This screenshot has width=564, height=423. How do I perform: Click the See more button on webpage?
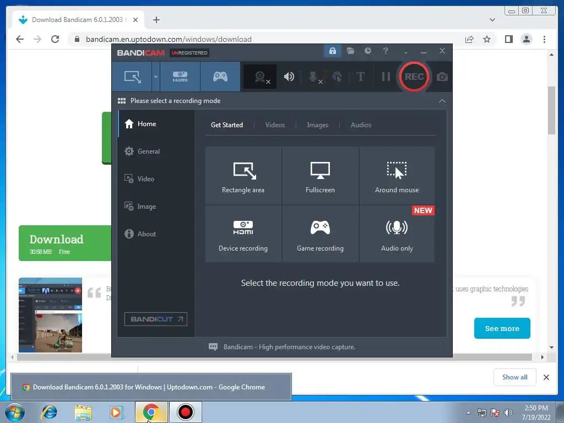(502, 328)
